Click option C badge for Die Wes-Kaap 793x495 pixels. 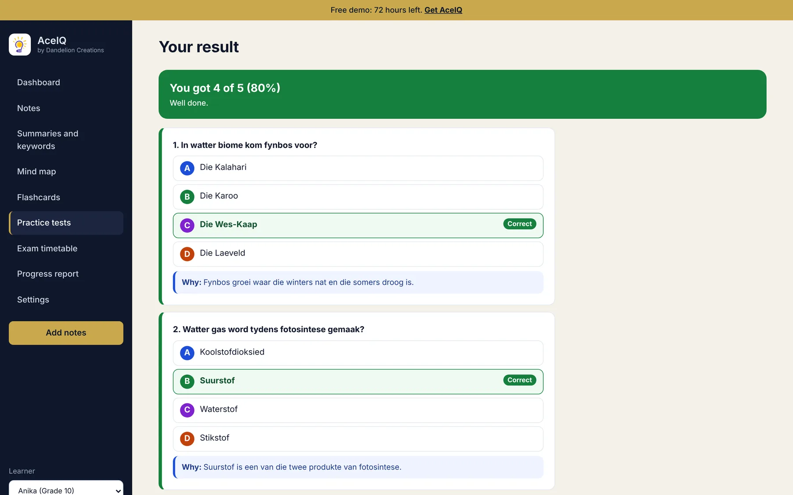pos(187,225)
